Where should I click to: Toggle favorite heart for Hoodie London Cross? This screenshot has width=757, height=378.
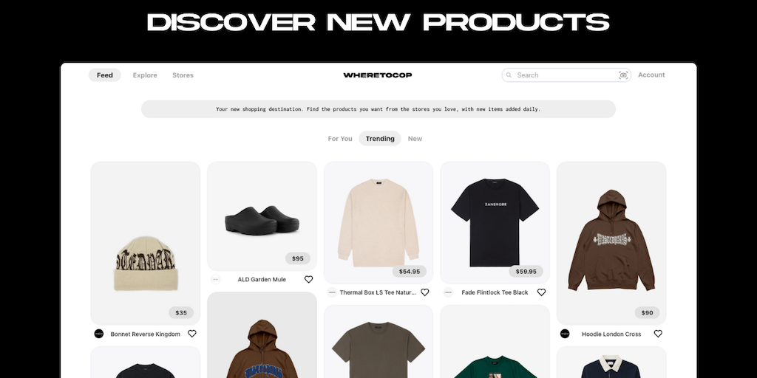[x=658, y=334]
